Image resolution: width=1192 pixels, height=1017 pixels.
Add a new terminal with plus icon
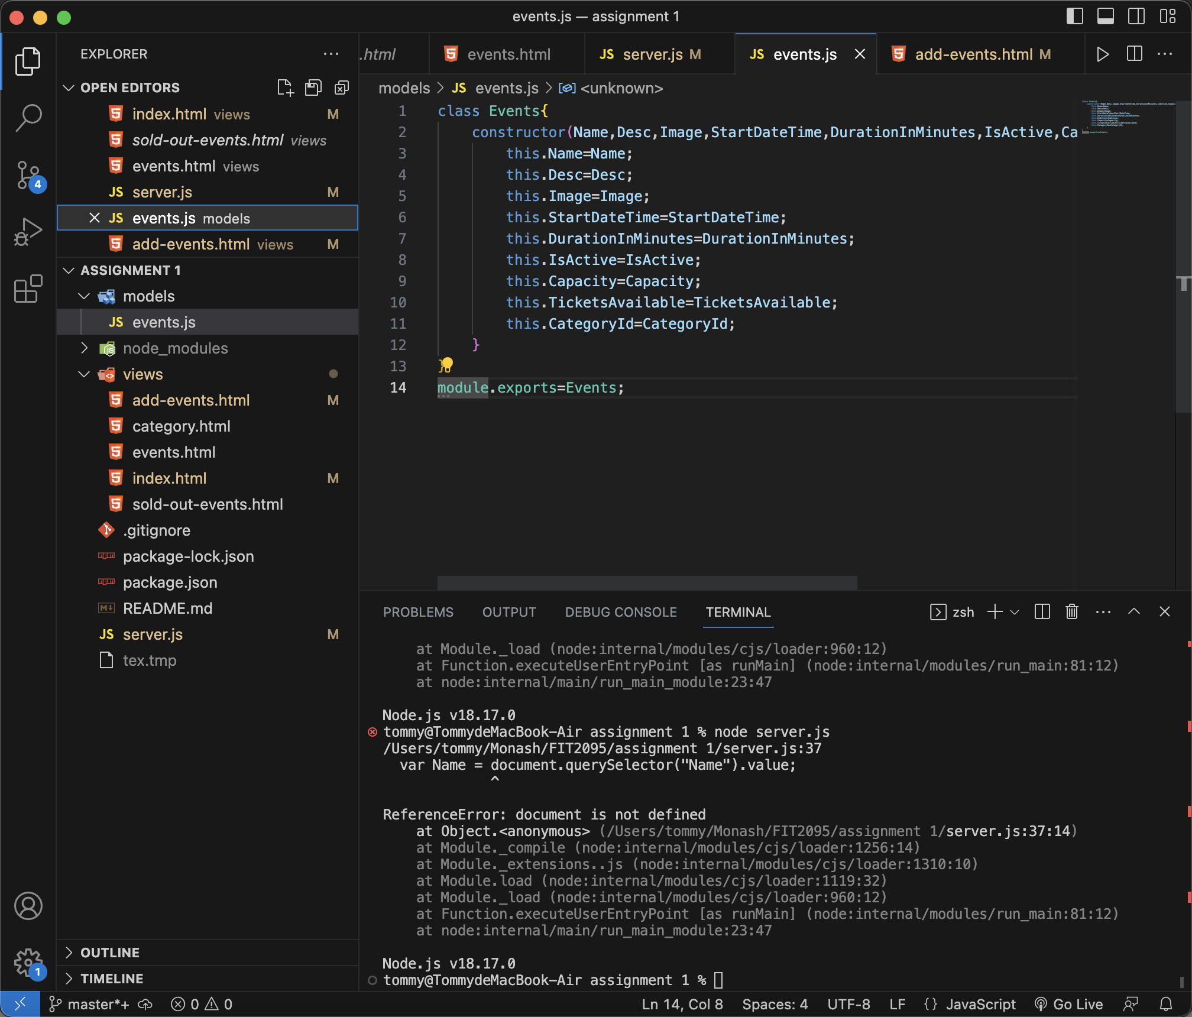coord(995,611)
